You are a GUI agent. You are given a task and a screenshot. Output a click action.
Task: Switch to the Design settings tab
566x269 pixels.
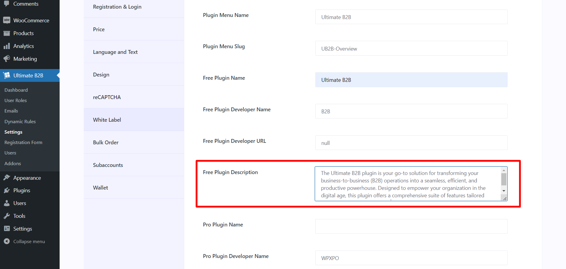(134, 74)
